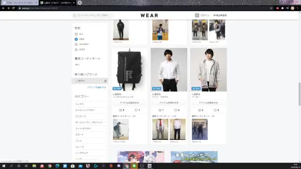The height and width of the screenshot is (169, 301).
Task: Bookmark this page with the star icon
Action: click(271, 8)
